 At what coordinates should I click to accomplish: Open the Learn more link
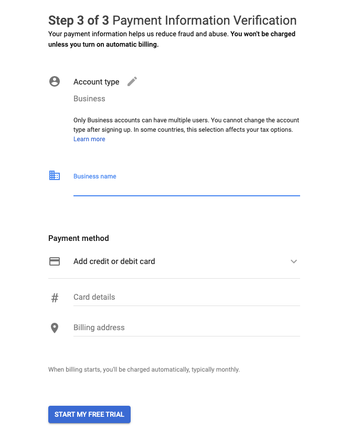pyautogui.click(x=89, y=139)
